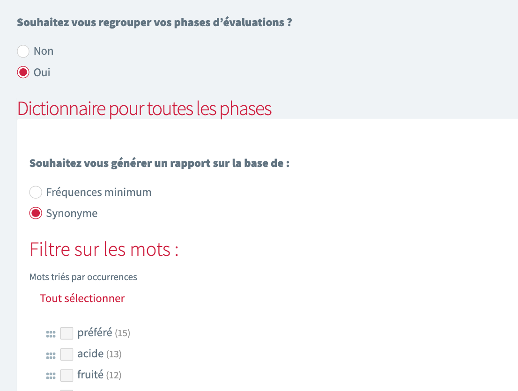The width and height of the screenshot is (518, 391).
Task: Enable the "acide (13)" checkbox
Action: [67, 354]
